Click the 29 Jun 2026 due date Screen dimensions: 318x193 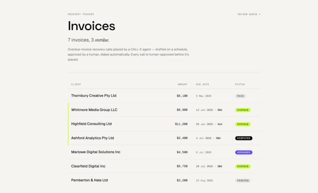(x=204, y=124)
